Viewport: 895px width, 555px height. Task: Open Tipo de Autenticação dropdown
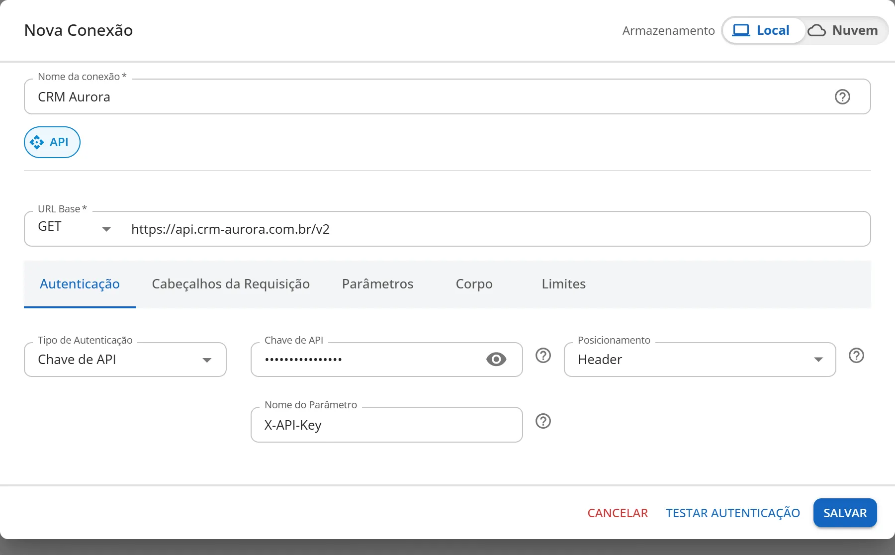tap(125, 360)
